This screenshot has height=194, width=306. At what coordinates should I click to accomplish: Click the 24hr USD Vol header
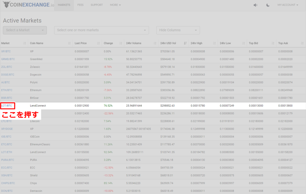(x=168, y=43)
